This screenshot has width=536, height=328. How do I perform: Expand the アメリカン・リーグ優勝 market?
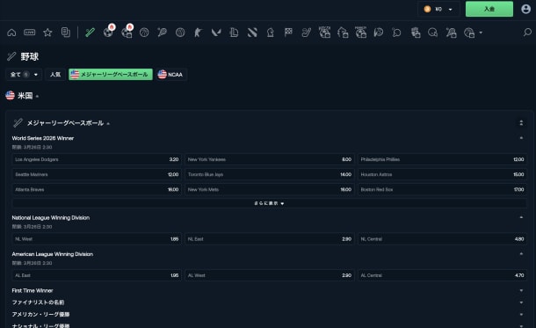pyautogui.click(x=521, y=314)
